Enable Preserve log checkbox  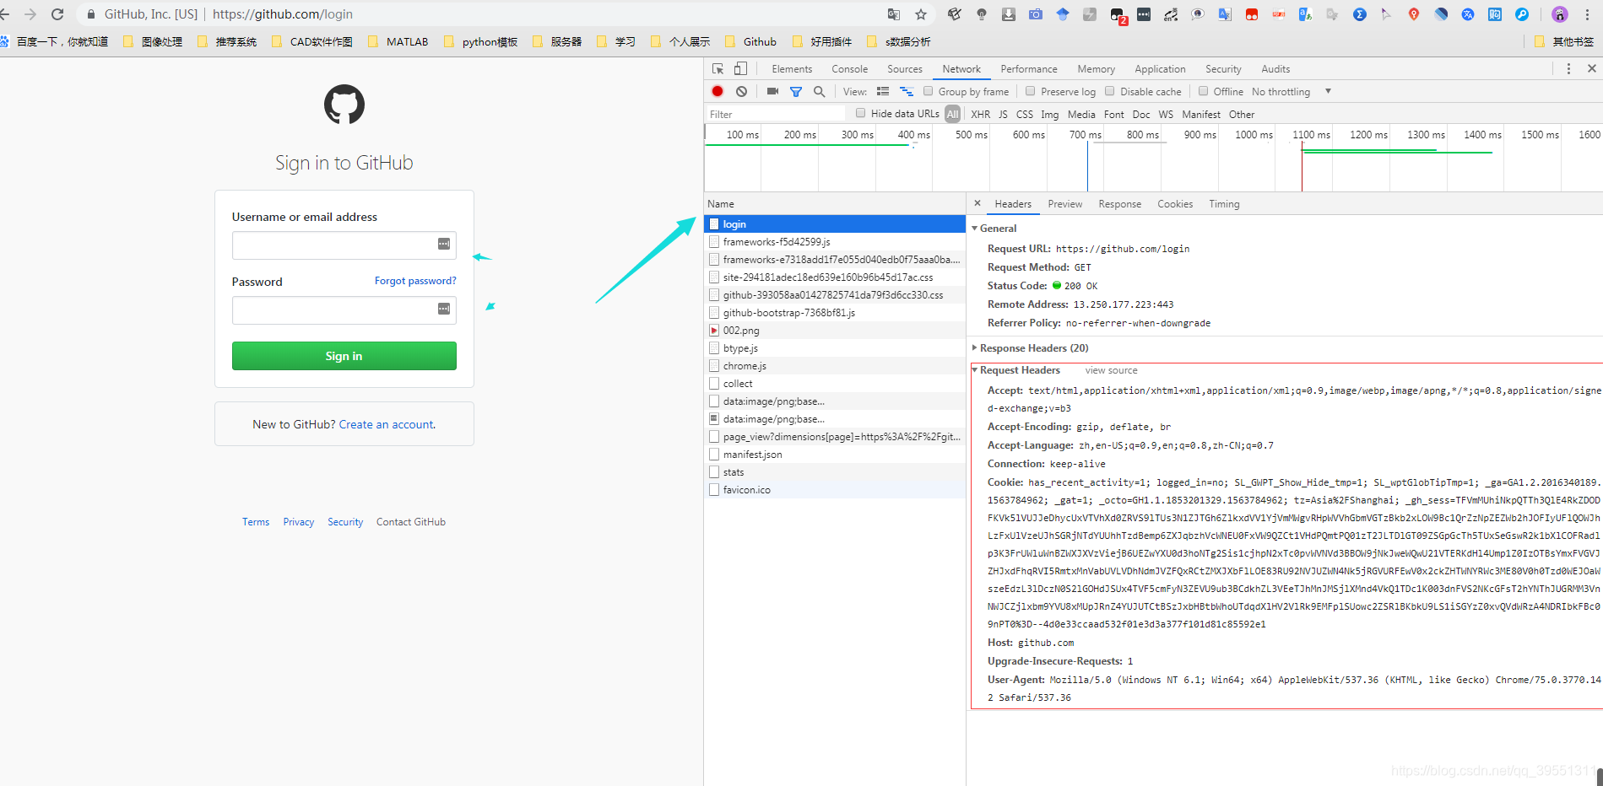tap(1031, 91)
